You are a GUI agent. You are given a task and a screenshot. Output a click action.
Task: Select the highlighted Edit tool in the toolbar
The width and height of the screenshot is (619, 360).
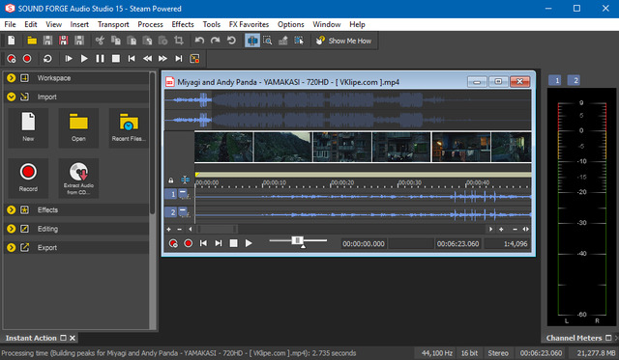point(252,41)
